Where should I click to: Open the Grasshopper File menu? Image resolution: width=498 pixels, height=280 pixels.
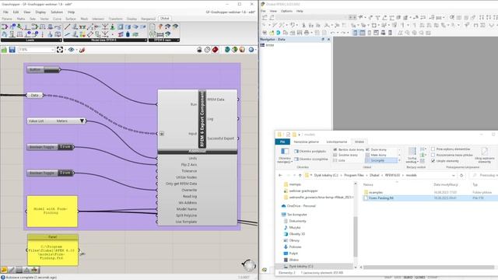5,12
